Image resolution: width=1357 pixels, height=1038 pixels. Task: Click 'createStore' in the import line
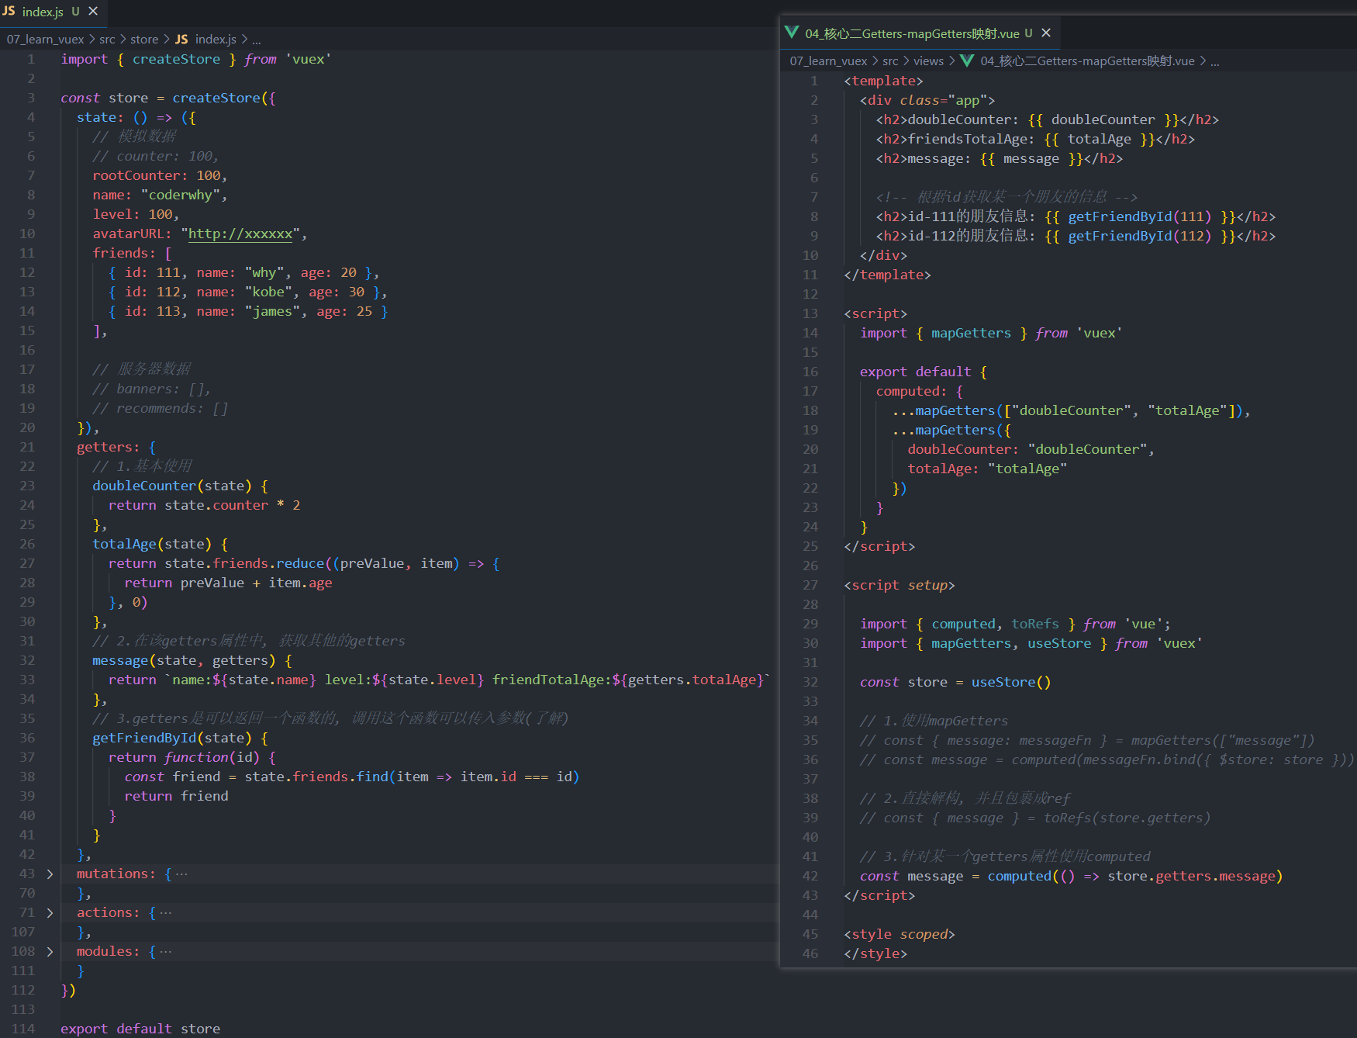176,59
